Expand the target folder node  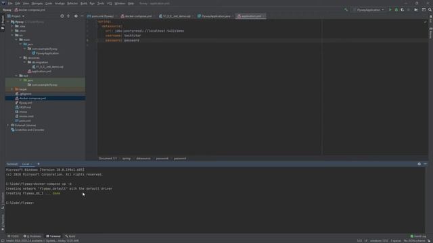(x=12, y=89)
